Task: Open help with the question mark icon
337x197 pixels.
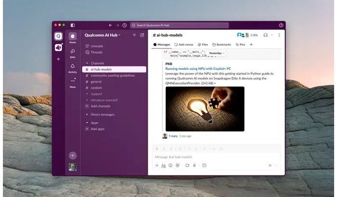Action: tap(281, 25)
